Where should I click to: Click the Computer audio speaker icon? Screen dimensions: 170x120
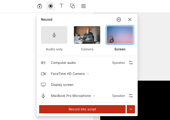(x=43, y=63)
